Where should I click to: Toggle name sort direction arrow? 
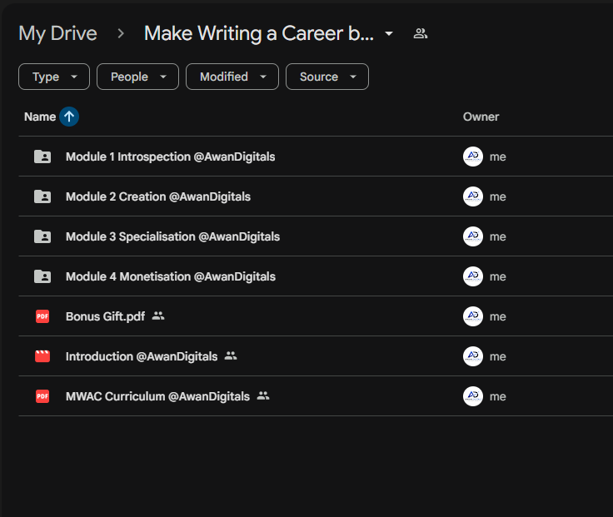point(69,117)
